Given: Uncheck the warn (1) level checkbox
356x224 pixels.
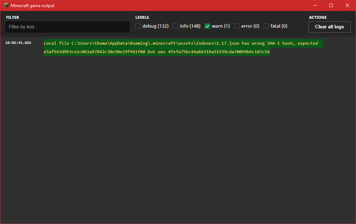Looking at the screenshot, I should (x=207, y=26).
